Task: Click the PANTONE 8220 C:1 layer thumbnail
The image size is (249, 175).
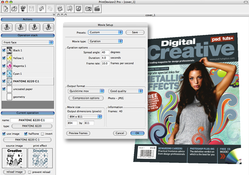Action: [10, 81]
